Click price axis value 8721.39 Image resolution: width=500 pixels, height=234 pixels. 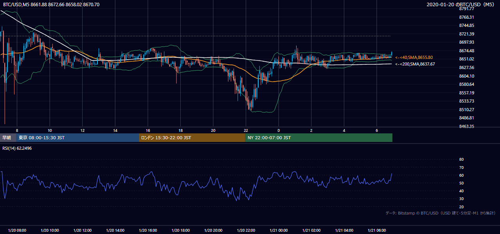tap(466, 34)
